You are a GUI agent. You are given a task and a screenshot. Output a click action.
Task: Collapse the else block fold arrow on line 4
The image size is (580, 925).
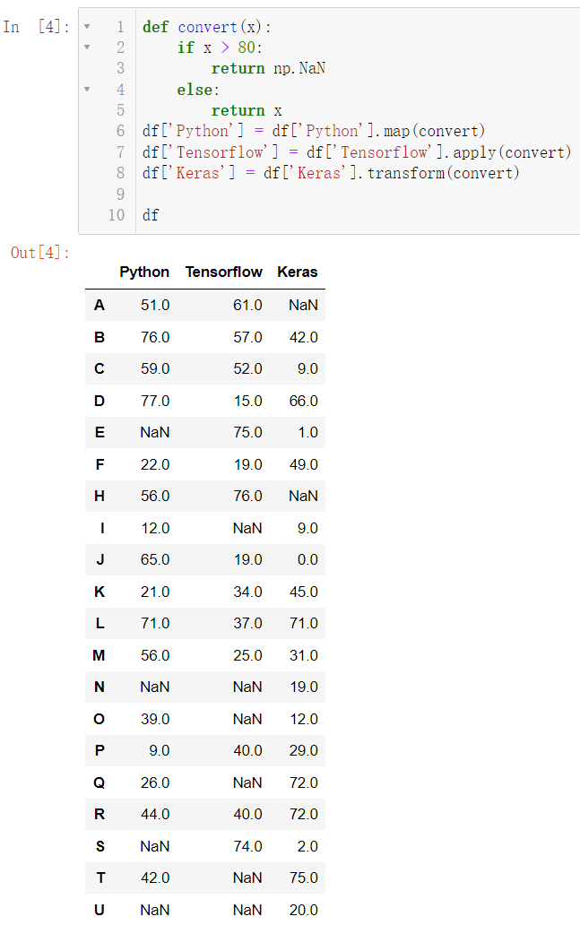[87, 90]
